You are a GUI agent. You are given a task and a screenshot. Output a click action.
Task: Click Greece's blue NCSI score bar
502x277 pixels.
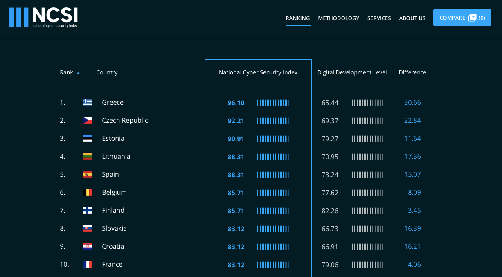tap(273, 103)
